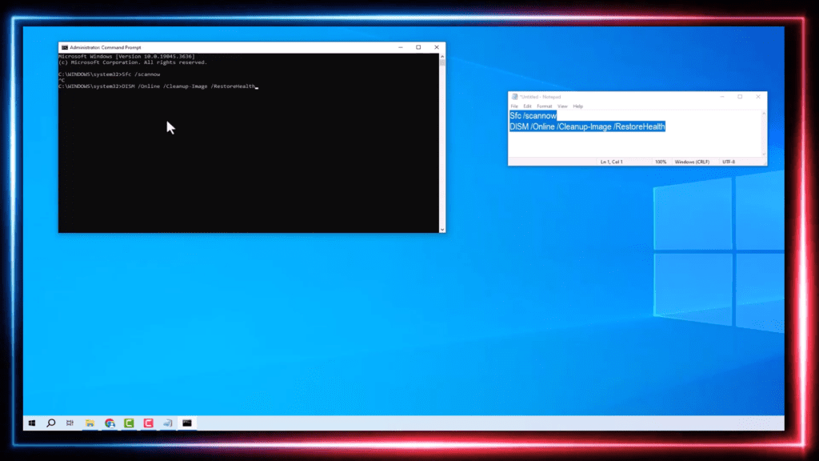The width and height of the screenshot is (819, 461).
Task: Switch to Notepad via its taskbar icon
Action: [168, 423]
